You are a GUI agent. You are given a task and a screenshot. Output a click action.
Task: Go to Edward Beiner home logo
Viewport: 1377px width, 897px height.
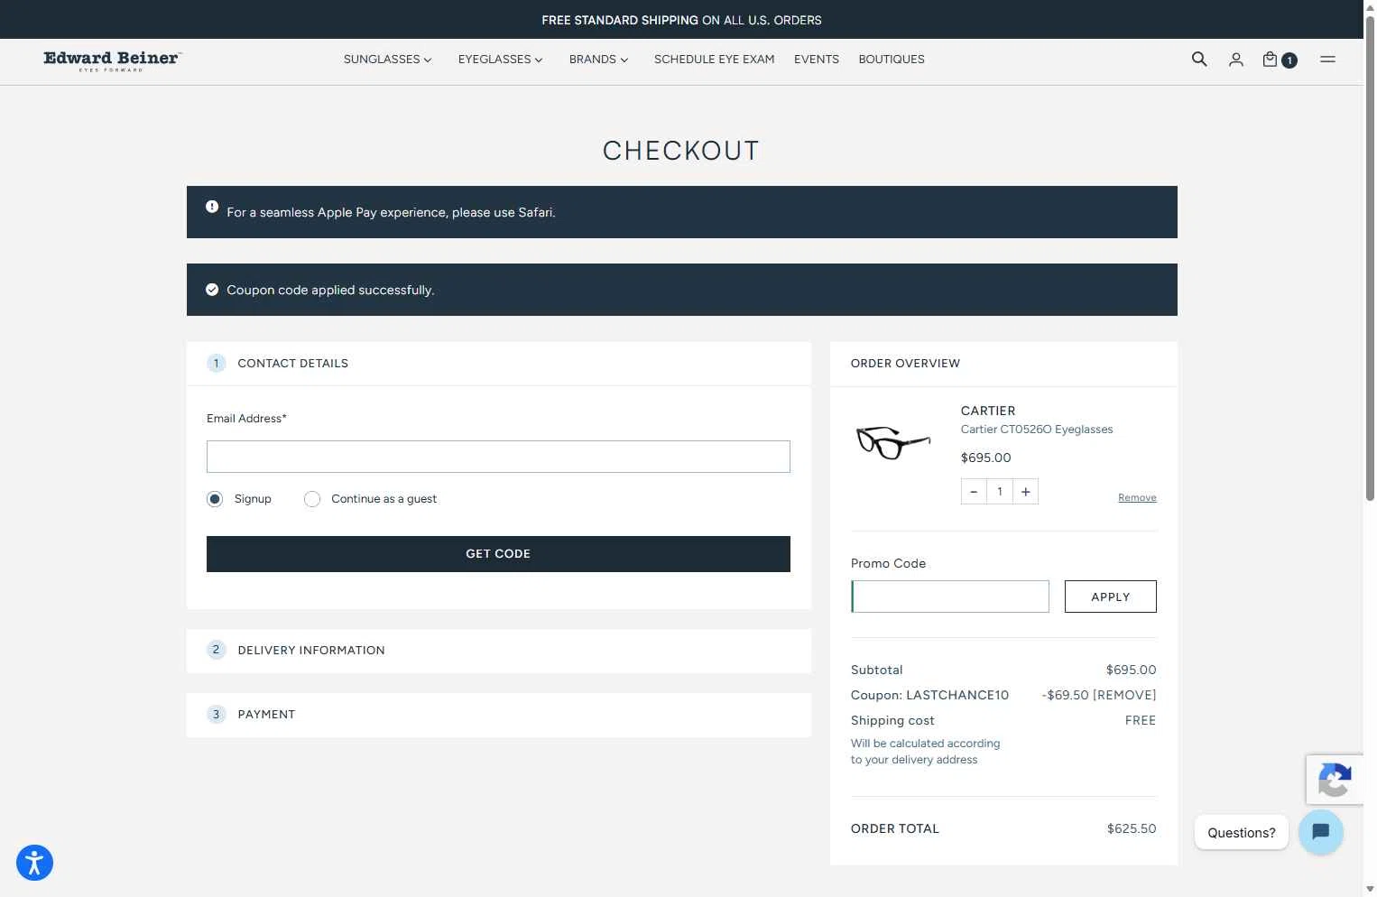[x=112, y=60]
